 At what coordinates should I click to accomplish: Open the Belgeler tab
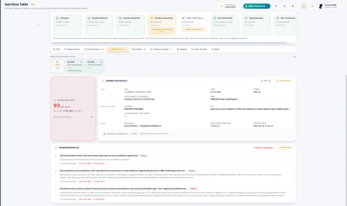click(182, 49)
